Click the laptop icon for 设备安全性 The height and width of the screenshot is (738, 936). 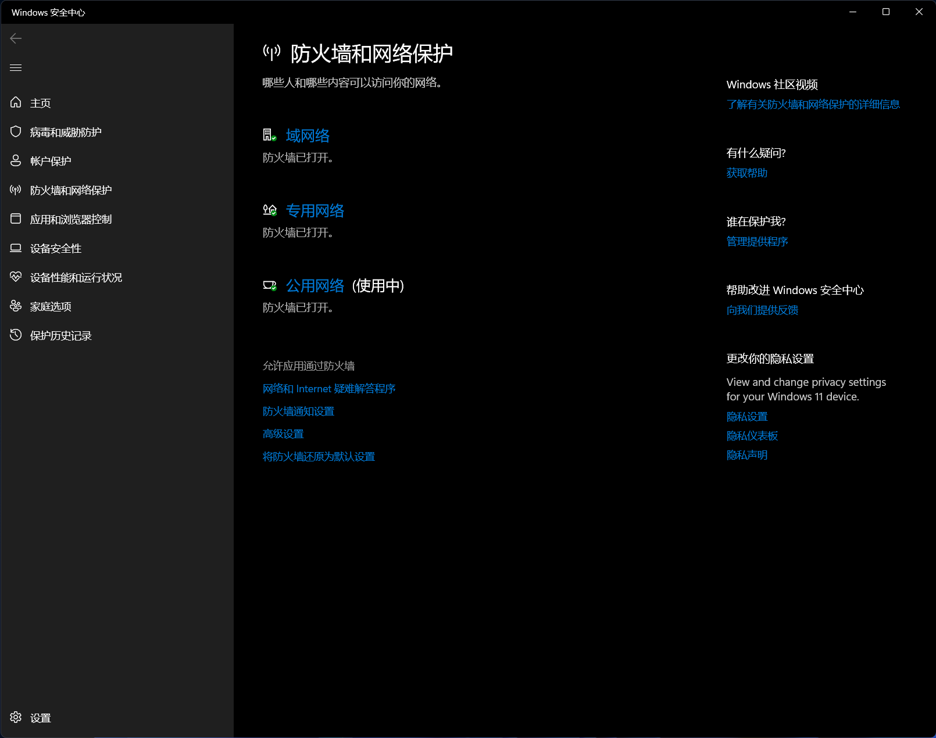(x=16, y=248)
